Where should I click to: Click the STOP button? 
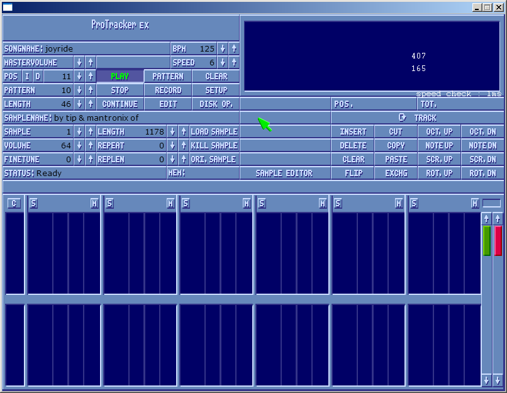pyautogui.click(x=120, y=90)
